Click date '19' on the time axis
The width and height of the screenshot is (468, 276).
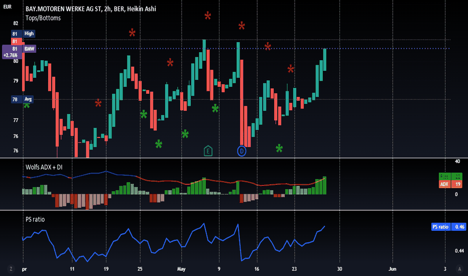coord(106,269)
